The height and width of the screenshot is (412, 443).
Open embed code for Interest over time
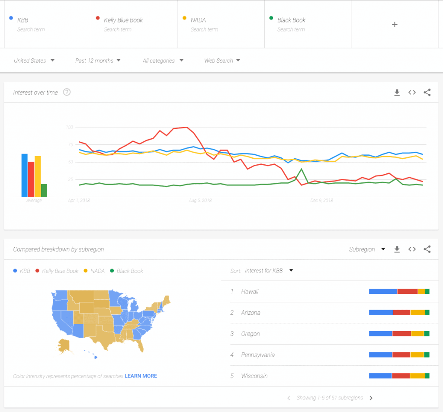412,93
